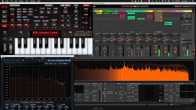Toggle the LEGATO button in Poison
The image size is (196, 110).
[19, 22]
